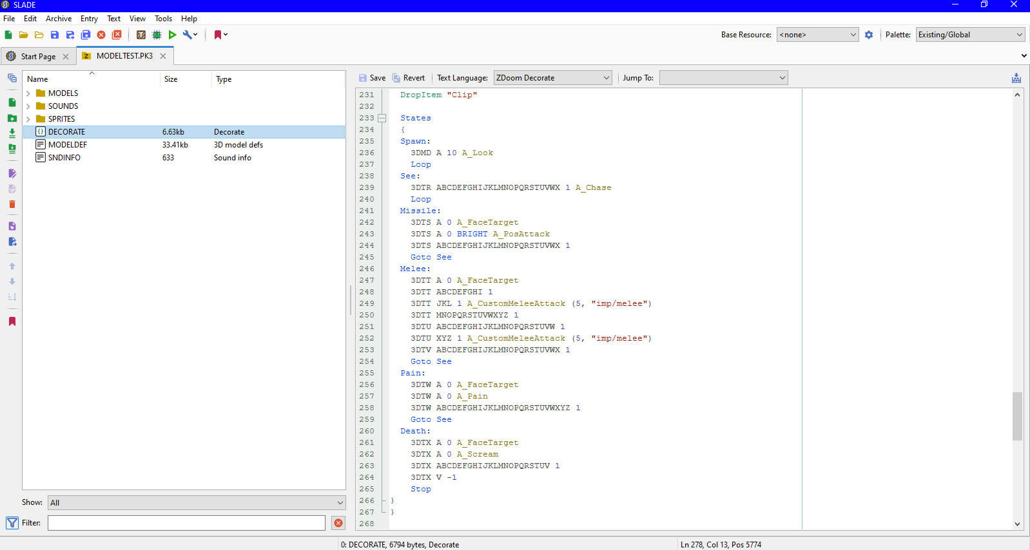
Task: Expand the SOUNDS folder
Action: pos(28,106)
